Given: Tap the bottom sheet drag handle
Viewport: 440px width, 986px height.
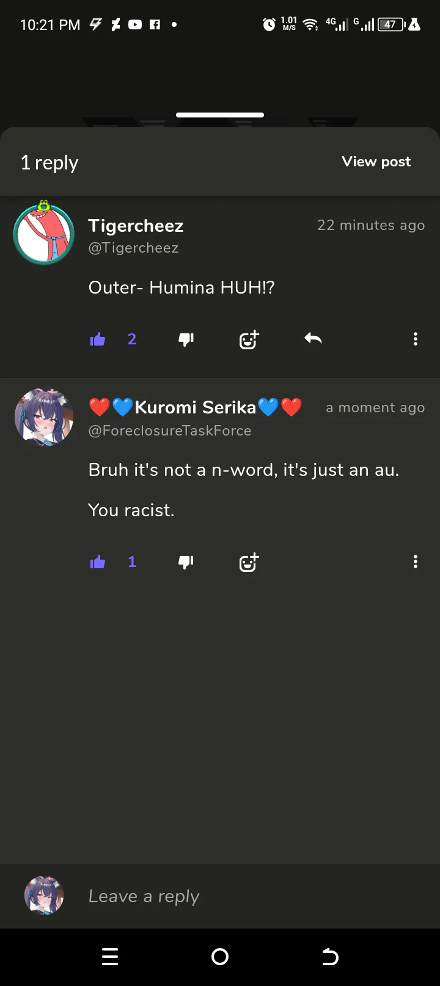Looking at the screenshot, I should click(x=220, y=115).
